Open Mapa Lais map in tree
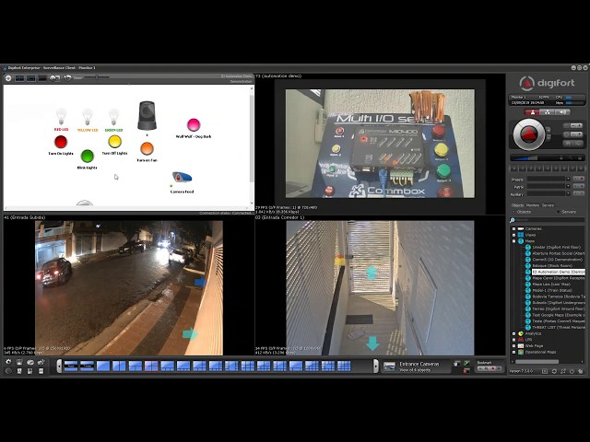Viewport: 590px width, 442px height. (x=551, y=285)
